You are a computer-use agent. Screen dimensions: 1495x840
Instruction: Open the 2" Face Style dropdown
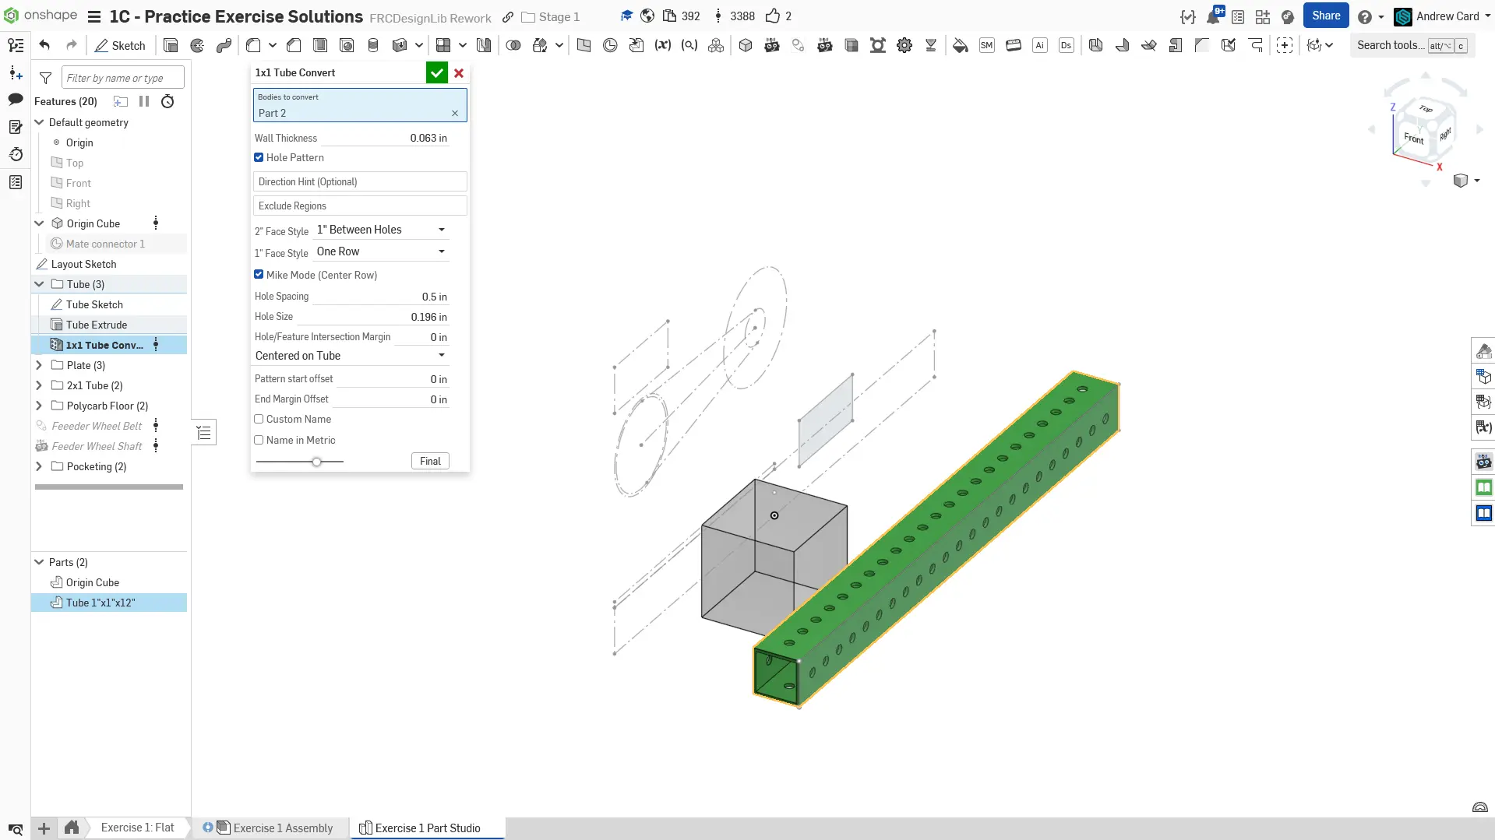tap(380, 230)
